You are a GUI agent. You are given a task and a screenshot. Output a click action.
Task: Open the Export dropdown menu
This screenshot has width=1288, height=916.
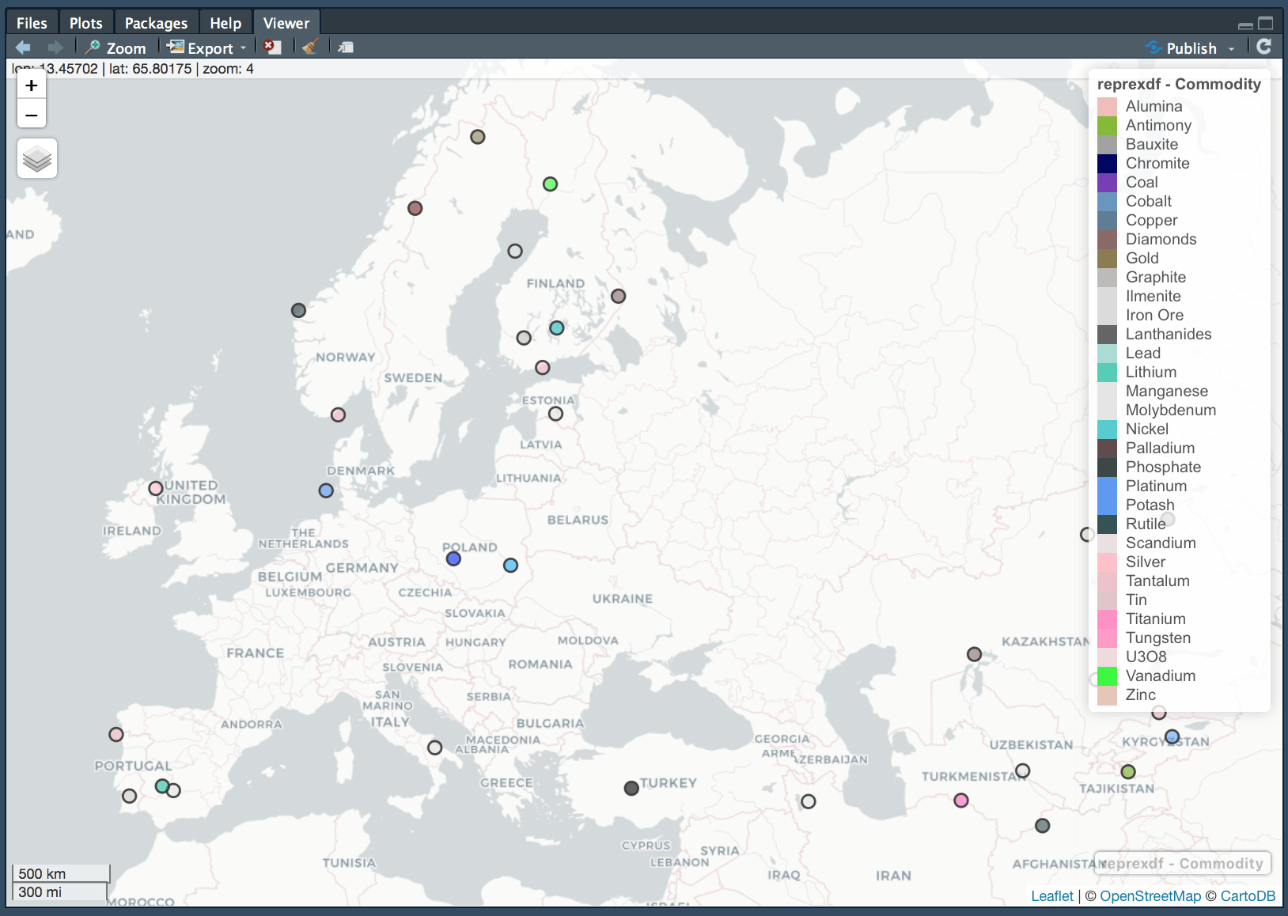click(x=206, y=47)
